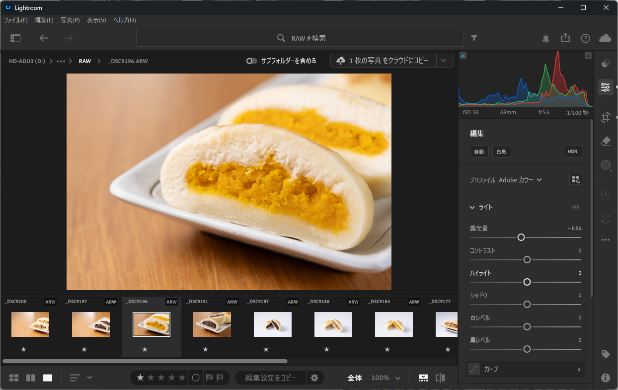Open the three-dot more options
618x390 pixels.
606,239
